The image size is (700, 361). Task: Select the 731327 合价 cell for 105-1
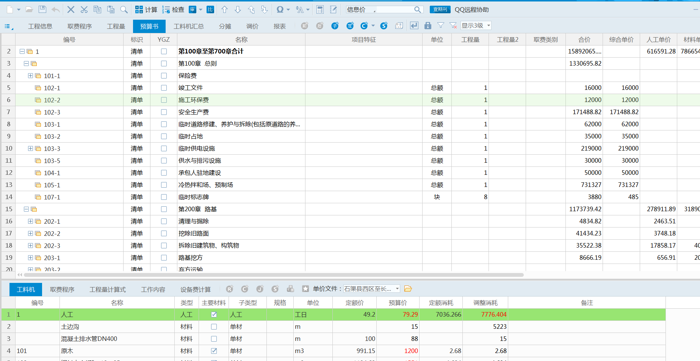click(x=584, y=185)
